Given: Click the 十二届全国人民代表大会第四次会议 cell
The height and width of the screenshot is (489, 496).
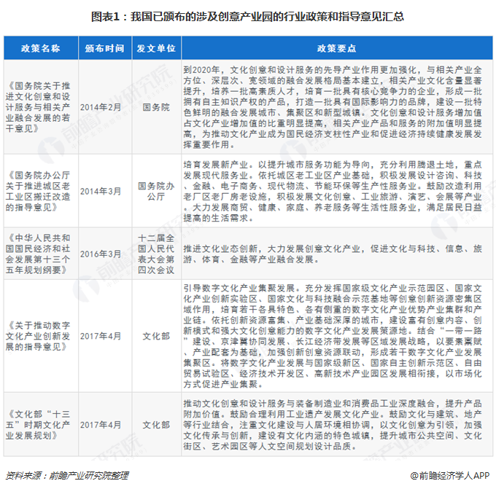Looking at the screenshot, I should tap(155, 253).
